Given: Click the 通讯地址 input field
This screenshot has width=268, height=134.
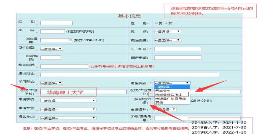Looking at the screenshot, I should 130,75.
